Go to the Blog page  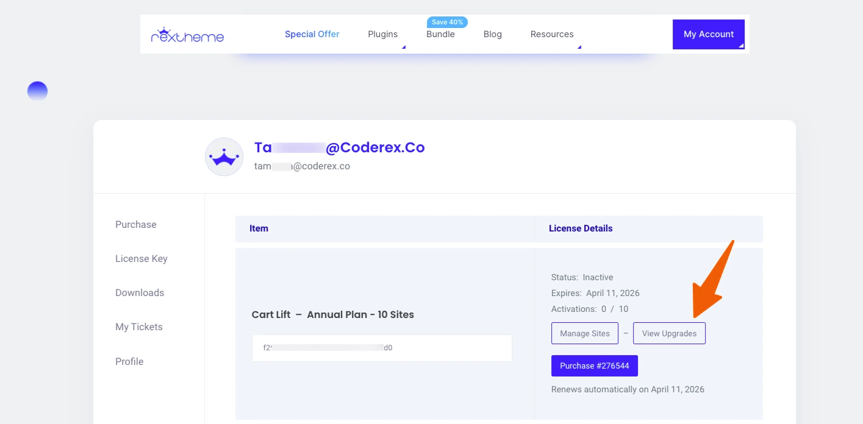point(493,34)
